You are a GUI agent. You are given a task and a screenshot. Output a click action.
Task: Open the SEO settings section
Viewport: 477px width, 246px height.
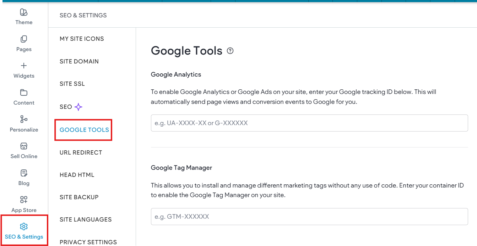tap(66, 107)
